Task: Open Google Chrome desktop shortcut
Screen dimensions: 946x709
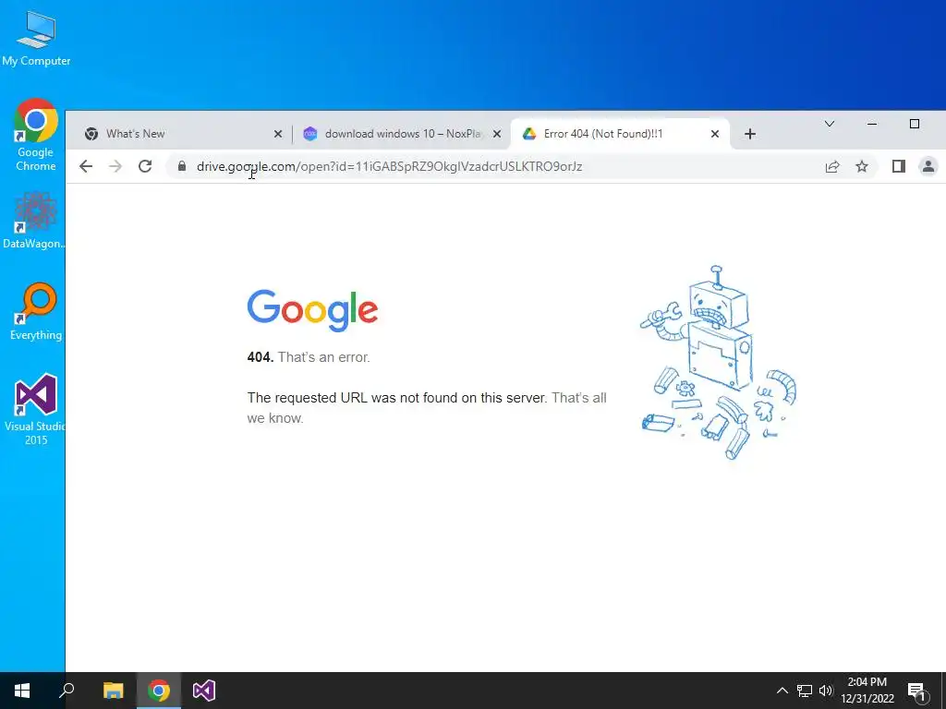Action: (36, 135)
